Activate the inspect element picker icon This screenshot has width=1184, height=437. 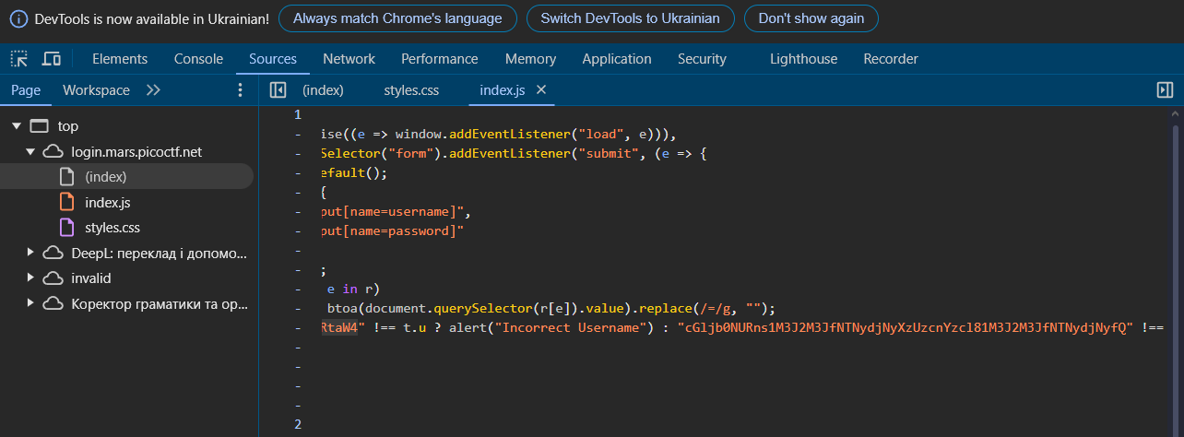coord(19,59)
